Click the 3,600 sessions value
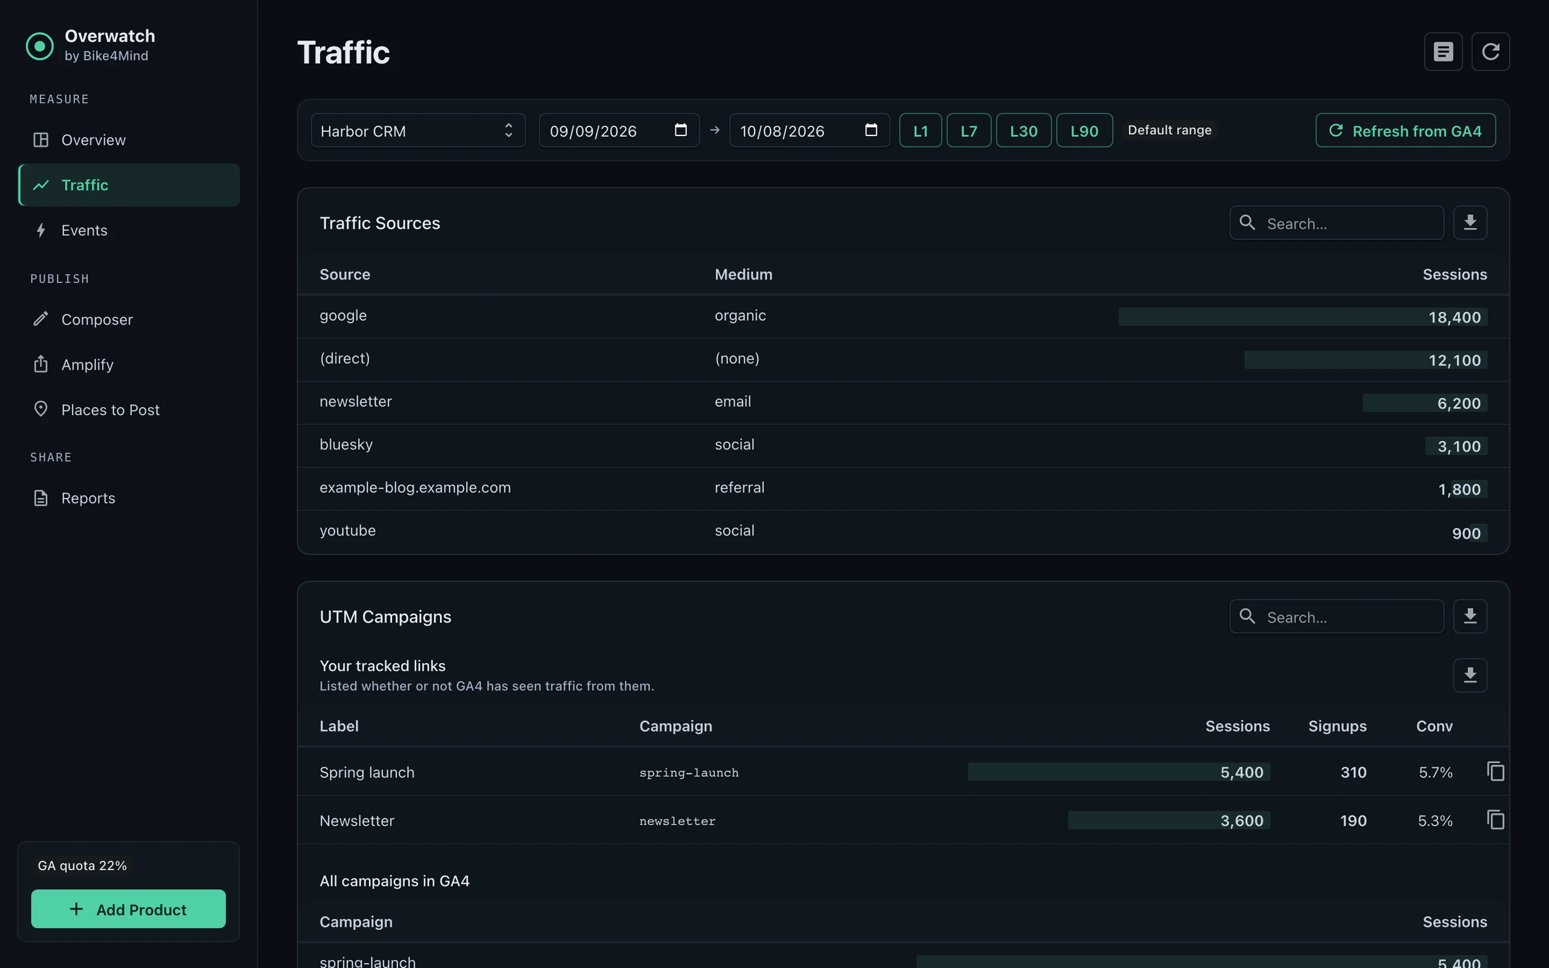1549x968 pixels. coord(1242,820)
